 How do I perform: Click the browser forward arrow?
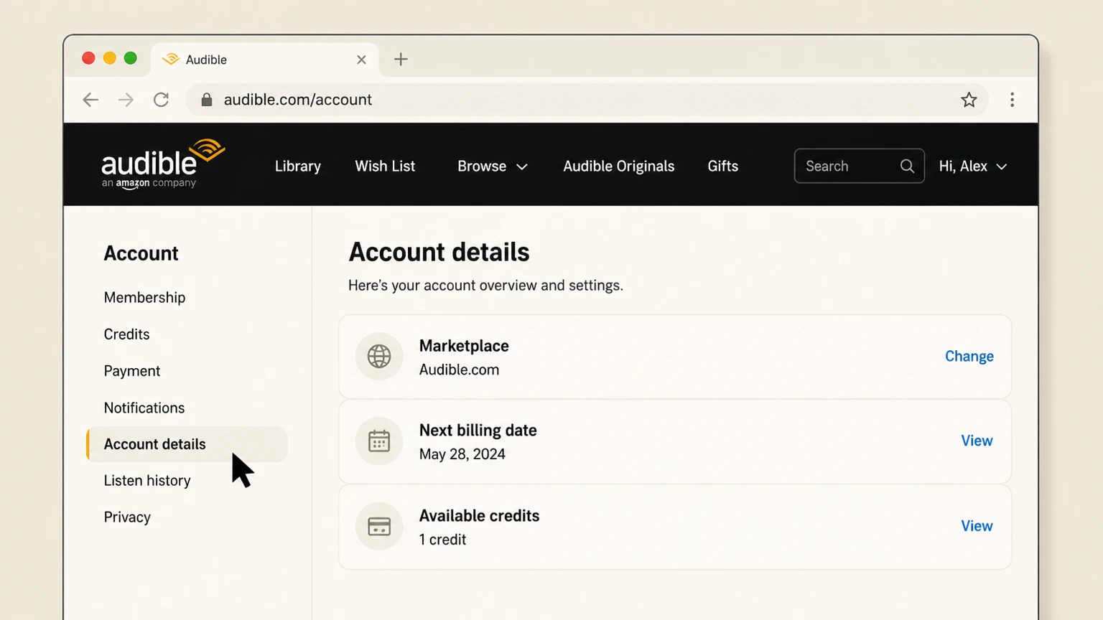(x=126, y=100)
